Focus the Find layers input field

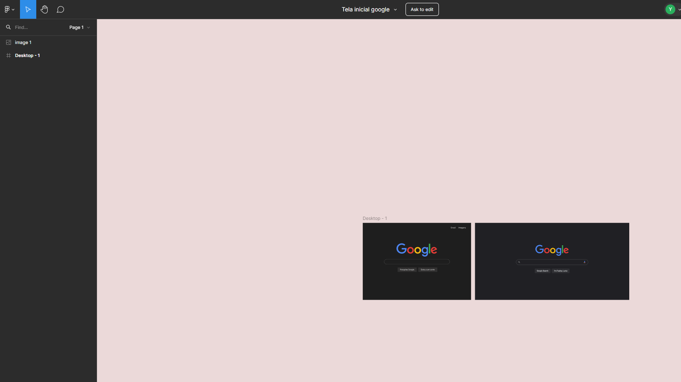point(39,27)
